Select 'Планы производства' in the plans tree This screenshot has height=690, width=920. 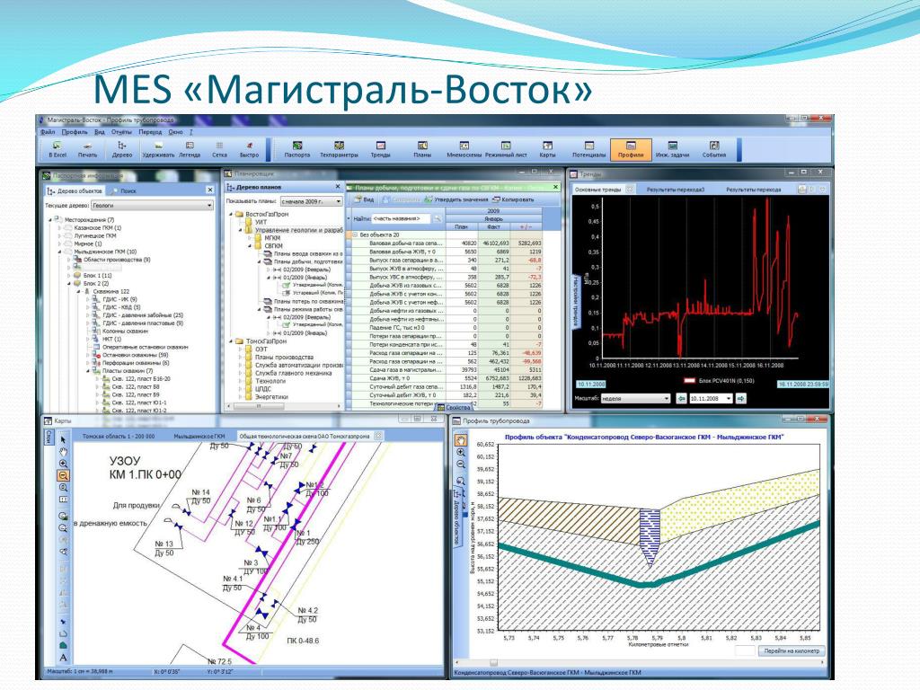click(x=283, y=357)
